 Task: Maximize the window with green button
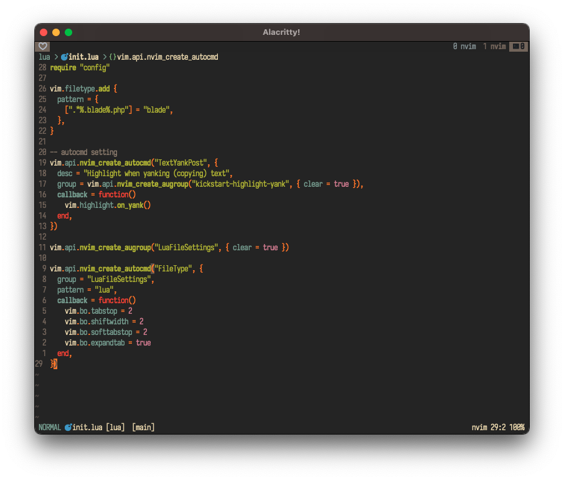68,32
